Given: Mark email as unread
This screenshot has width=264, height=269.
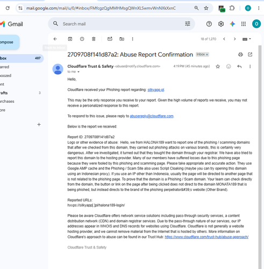Looking at the screenshot, I should point(110,39).
